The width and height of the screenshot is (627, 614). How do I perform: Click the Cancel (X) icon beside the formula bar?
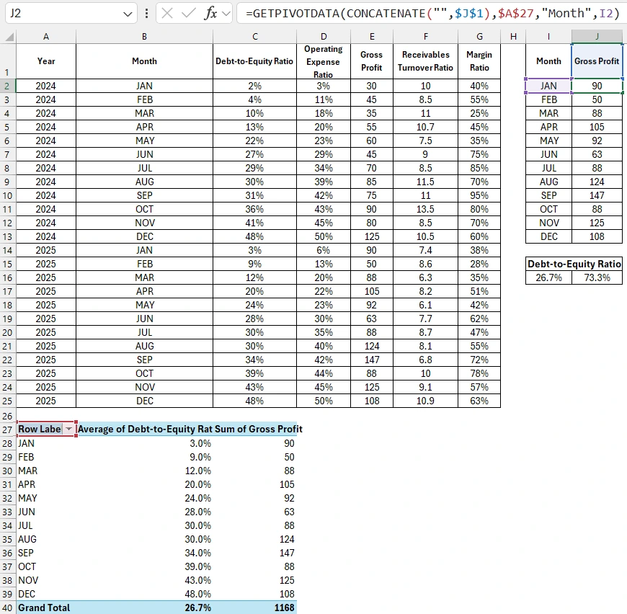[166, 12]
